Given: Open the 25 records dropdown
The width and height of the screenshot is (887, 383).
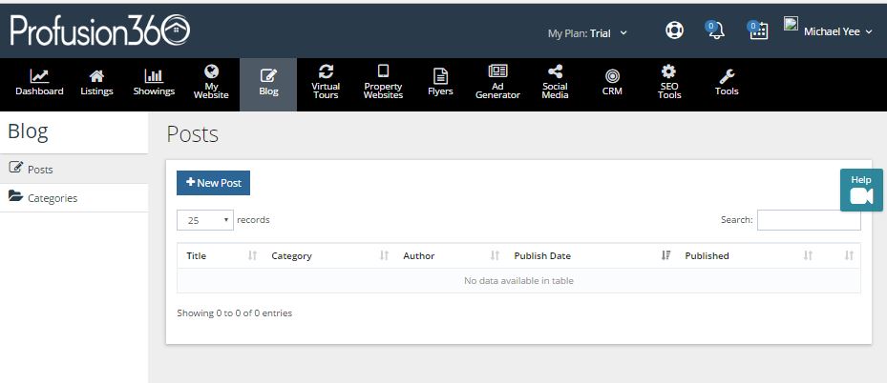Looking at the screenshot, I should tap(205, 220).
